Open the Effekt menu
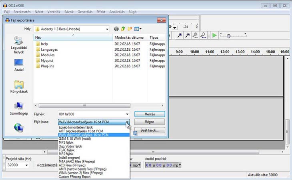The width and height of the screenshot is (292, 180). tap(101, 12)
